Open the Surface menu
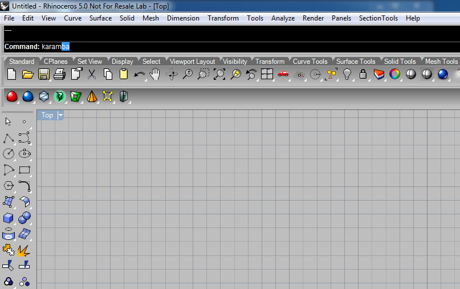The height and width of the screenshot is (289, 460). click(100, 18)
